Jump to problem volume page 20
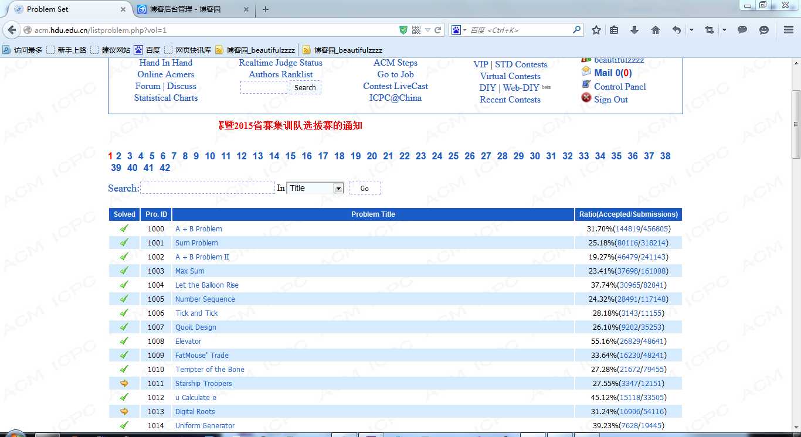The width and height of the screenshot is (801, 437). tap(372, 156)
